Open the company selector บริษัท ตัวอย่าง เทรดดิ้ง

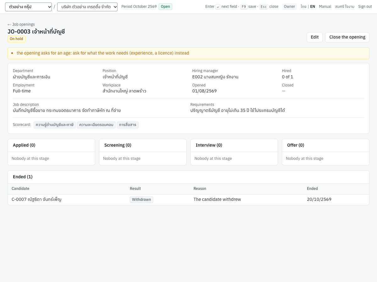[87, 7]
